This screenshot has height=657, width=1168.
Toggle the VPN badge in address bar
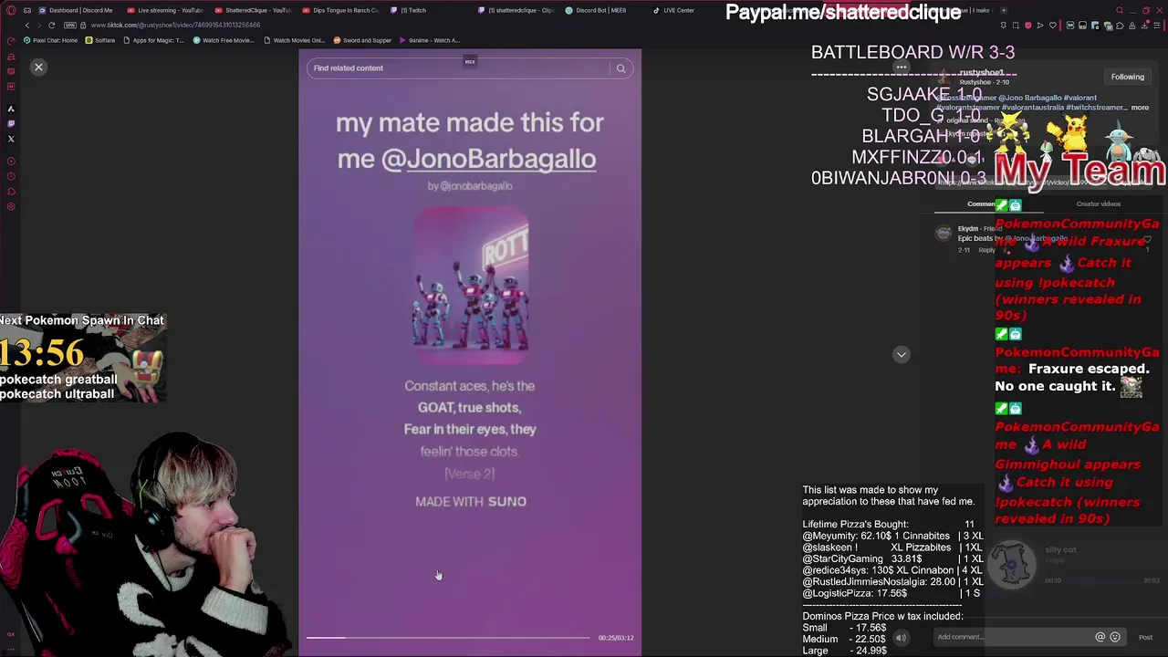tap(70, 25)
